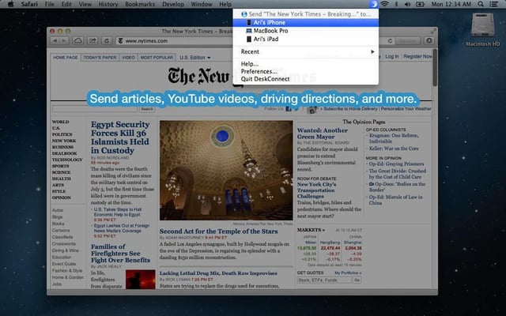The height and width of the screenshot is (316, 506).
Task: Open Spotlight search magnifier icon
Action: tap(481, 4)
